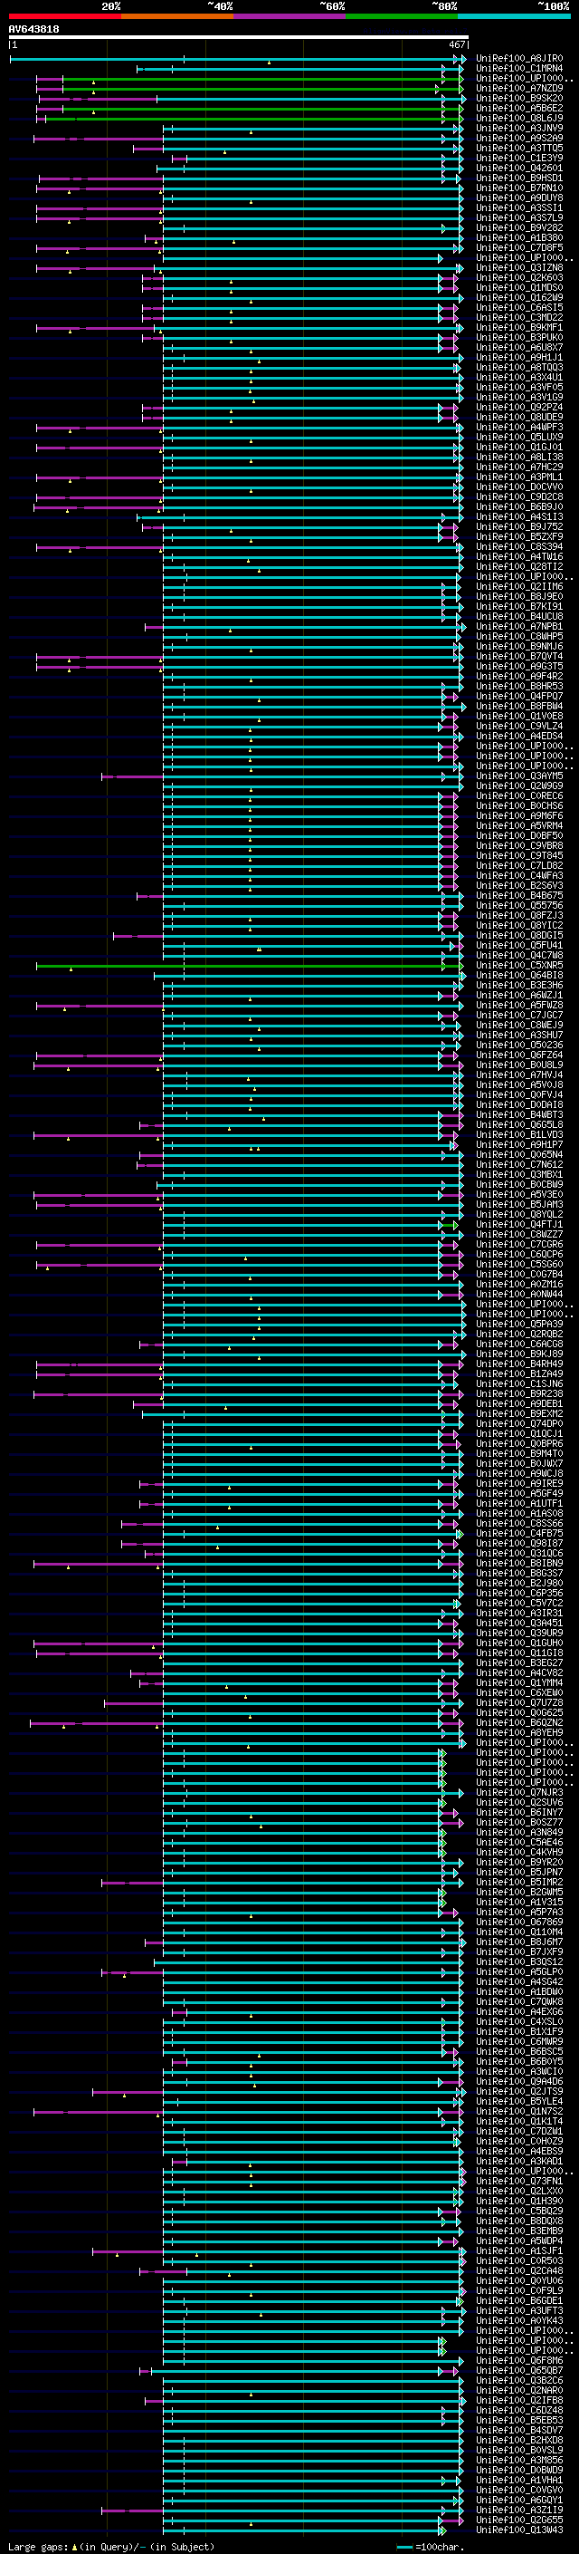The image size is (579, 2554).
Task: Open hit UniRef100_A5B6E2
Action: tap(519, 108)
